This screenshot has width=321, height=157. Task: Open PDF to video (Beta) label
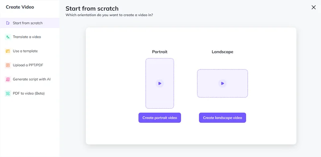28,93
